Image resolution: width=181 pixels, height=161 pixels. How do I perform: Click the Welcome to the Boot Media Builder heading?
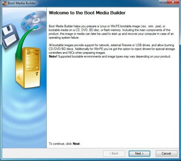87,13
